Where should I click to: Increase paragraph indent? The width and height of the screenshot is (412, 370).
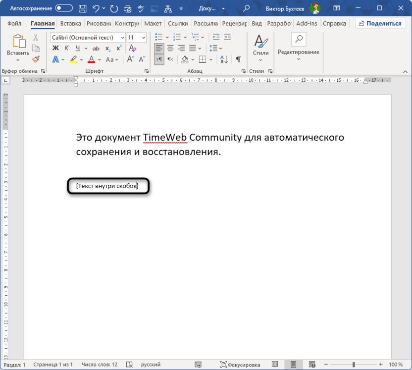(227, 37)
